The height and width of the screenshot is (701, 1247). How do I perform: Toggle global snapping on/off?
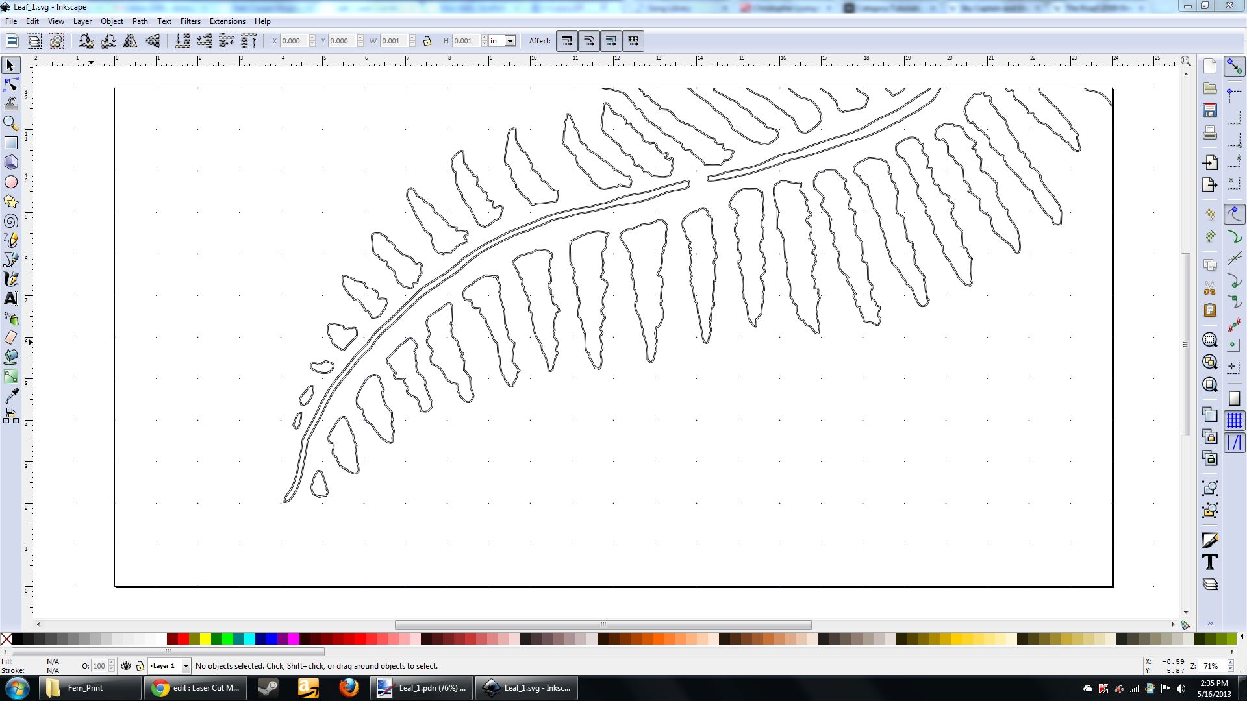(1234, 66)
